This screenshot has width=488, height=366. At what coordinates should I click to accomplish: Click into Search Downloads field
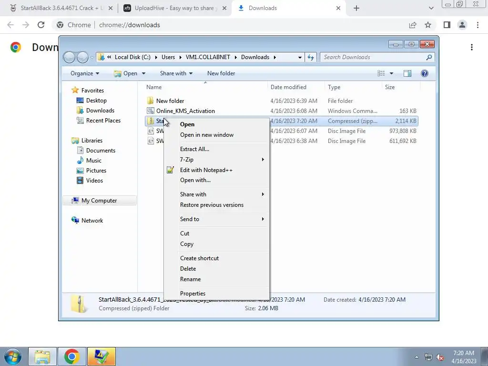tap(373, 57)
